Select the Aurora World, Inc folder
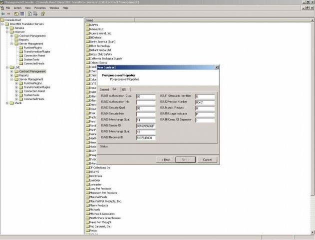This screenshot has width=315, height=240. tap(99, 33)
